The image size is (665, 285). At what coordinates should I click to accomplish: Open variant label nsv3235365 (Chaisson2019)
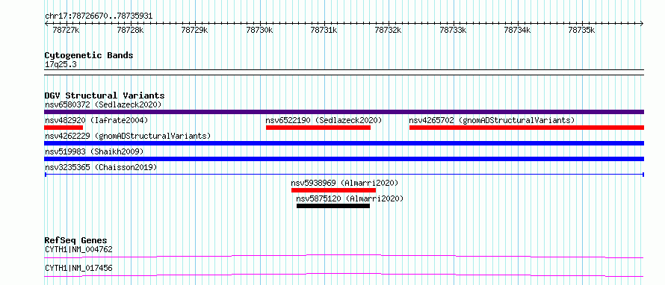click(101, 167)
